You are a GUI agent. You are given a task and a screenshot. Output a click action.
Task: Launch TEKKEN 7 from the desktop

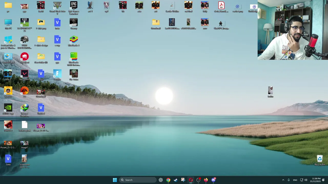[x=8, y=126]
